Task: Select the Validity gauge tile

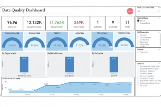Action: pos(57,41)
